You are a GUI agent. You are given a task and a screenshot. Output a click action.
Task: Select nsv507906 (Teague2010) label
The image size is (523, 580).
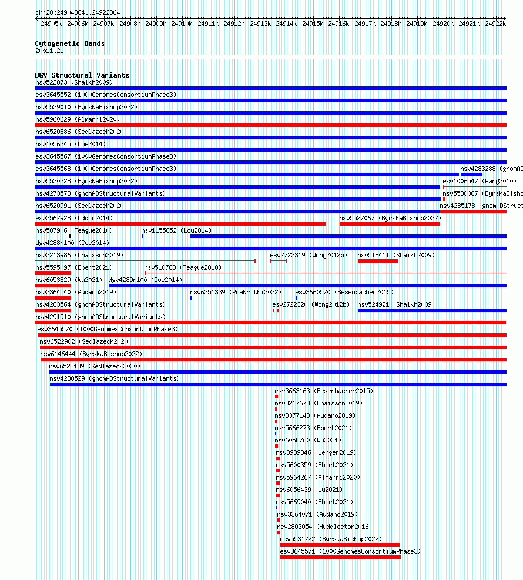(74, 230)
